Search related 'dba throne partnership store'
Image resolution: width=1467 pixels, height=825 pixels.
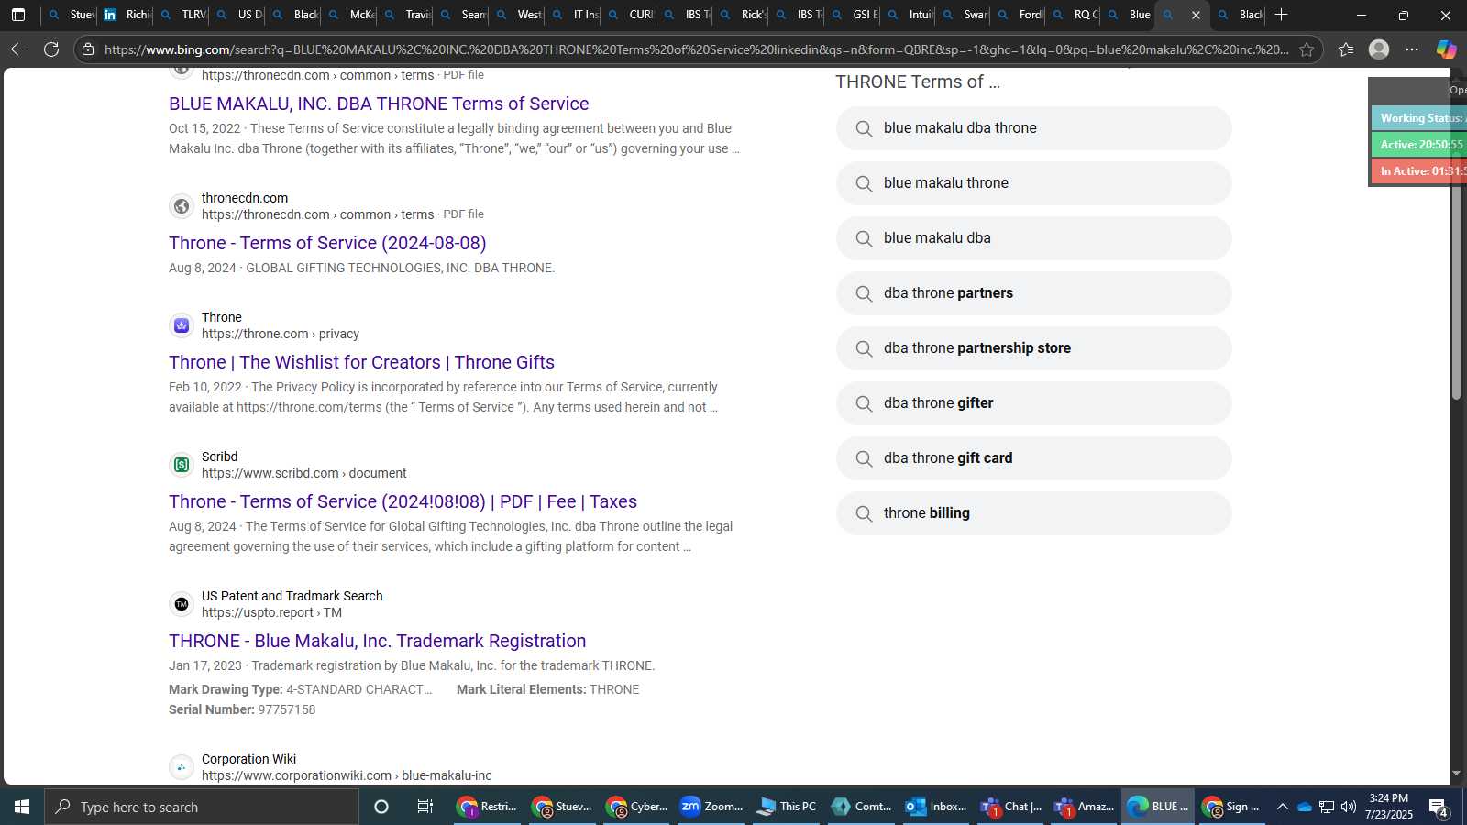[1033, 348]
